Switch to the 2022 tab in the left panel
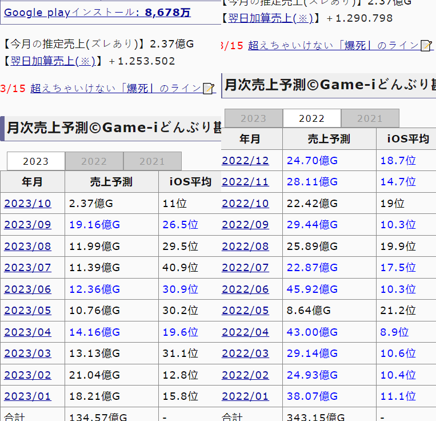This screenshot has height=421, width=436. click(x=94, y=161)
